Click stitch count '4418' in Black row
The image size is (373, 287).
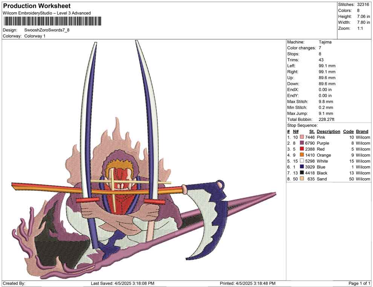[x=310, y=173]
